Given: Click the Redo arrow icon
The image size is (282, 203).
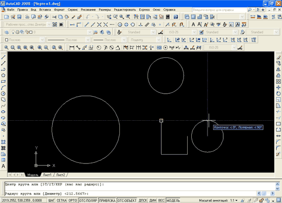Looking at the screenshot, I should coord(97,17).
